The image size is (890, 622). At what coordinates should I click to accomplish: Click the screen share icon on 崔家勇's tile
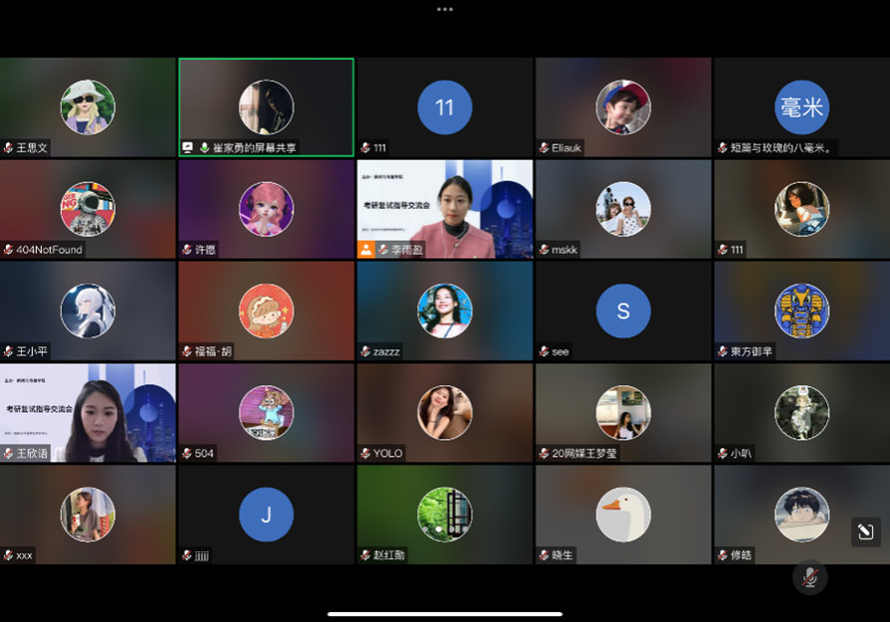tap(187, 147)
